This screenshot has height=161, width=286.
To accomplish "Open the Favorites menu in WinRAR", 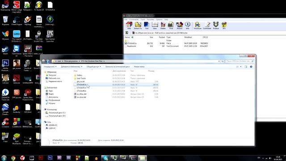I will coord(151,20).
